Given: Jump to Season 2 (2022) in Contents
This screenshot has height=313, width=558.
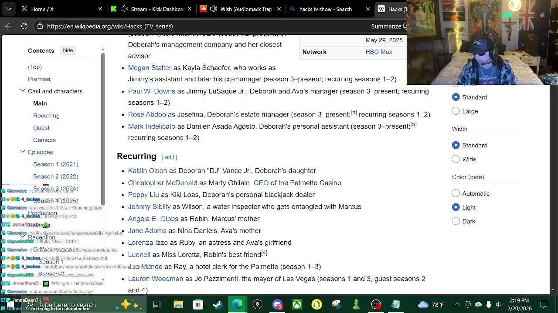Looking at the screenshot, I should click(x=56, y=176).
